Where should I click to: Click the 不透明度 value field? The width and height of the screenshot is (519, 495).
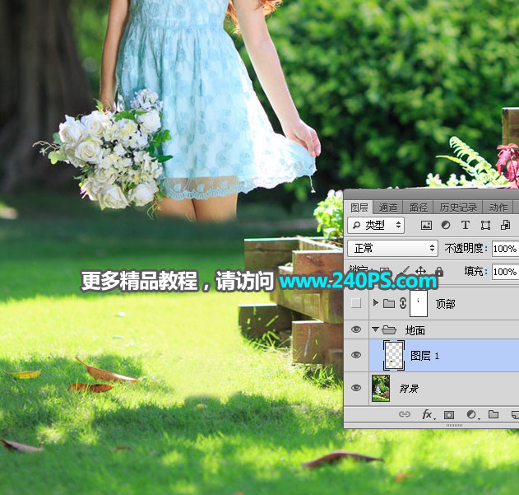pyautogui.click(x=505, y=249)
